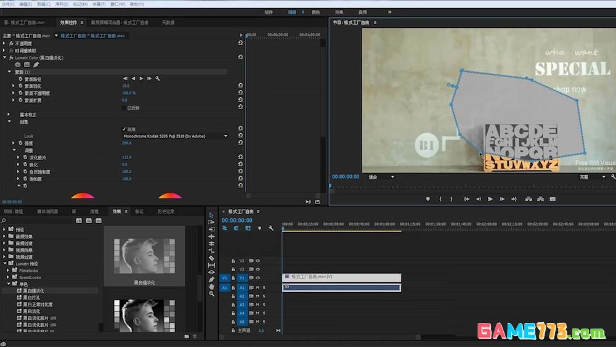Screen dimensions: 616x347
Task: Expand the 基本校正 section
Action: point(9,115)
